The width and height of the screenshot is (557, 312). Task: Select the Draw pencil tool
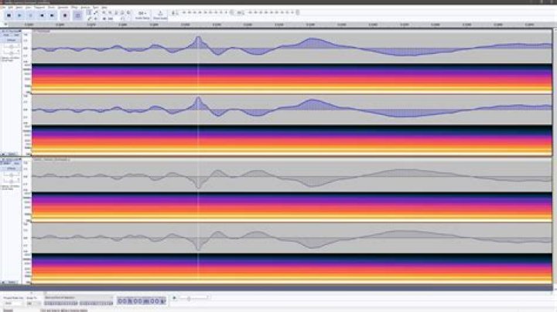coord(89,19)
